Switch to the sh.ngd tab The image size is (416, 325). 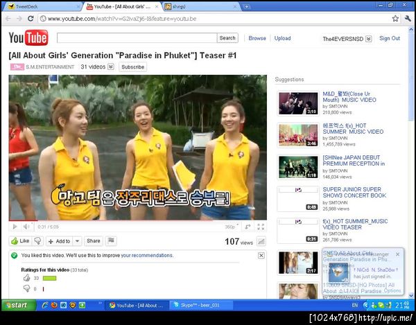200,7
